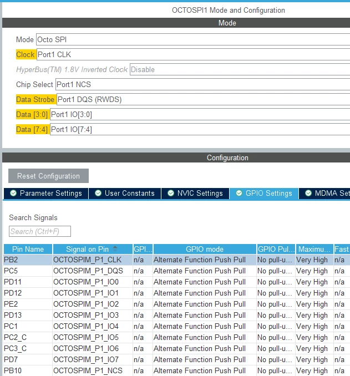The height and width of the screenshot is (376, 350).
Task: Click the OCTOSPIM_P1_CLK signal cell
Action: coord(93,260)
